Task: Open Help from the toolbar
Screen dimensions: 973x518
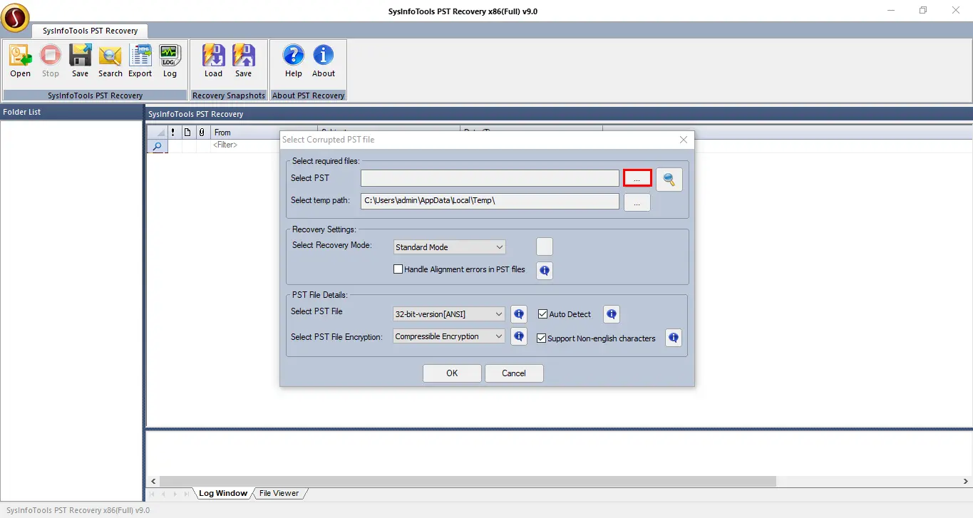Action: [294, 61]
